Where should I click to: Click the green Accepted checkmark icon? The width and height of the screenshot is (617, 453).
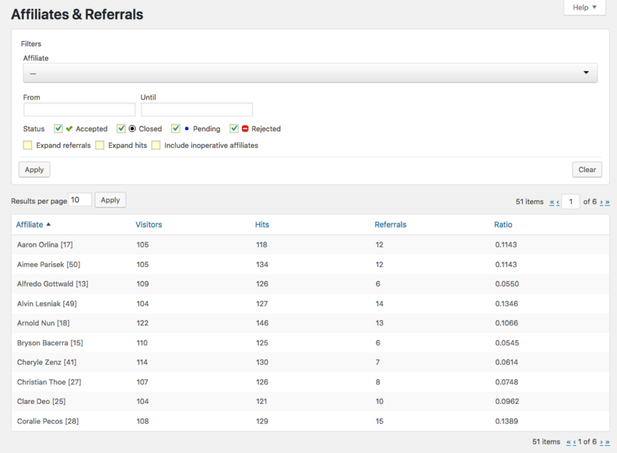(69, 128)
